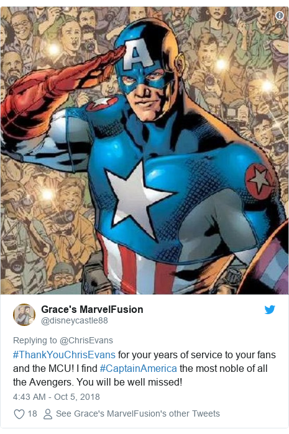Click the info icon on the image
This screenshot has width=289, height=434.
click(279, 16)
